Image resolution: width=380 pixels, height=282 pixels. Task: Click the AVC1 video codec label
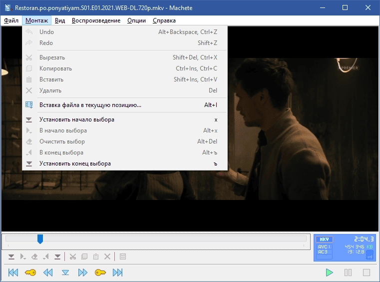click(324, 246)
